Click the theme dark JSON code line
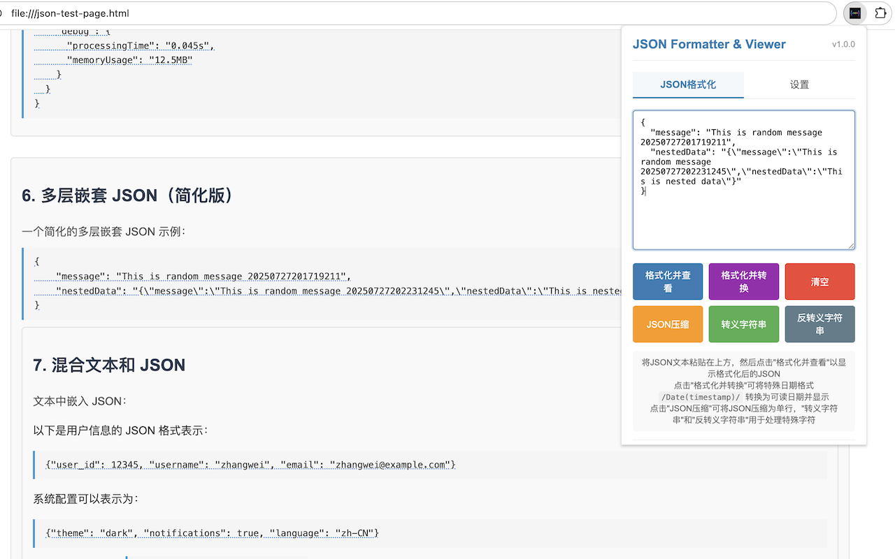Viewport: 895px width, 559px height. (x=213, y=533)
